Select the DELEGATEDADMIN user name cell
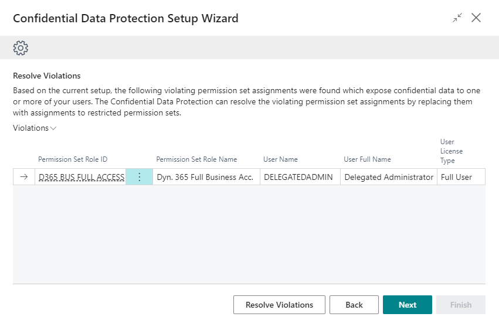The image size is (499, 327). click(x=298, y=177)
